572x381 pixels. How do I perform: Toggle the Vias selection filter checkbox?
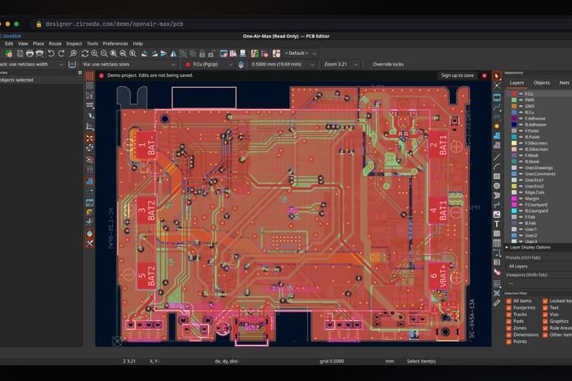(545, 315)
